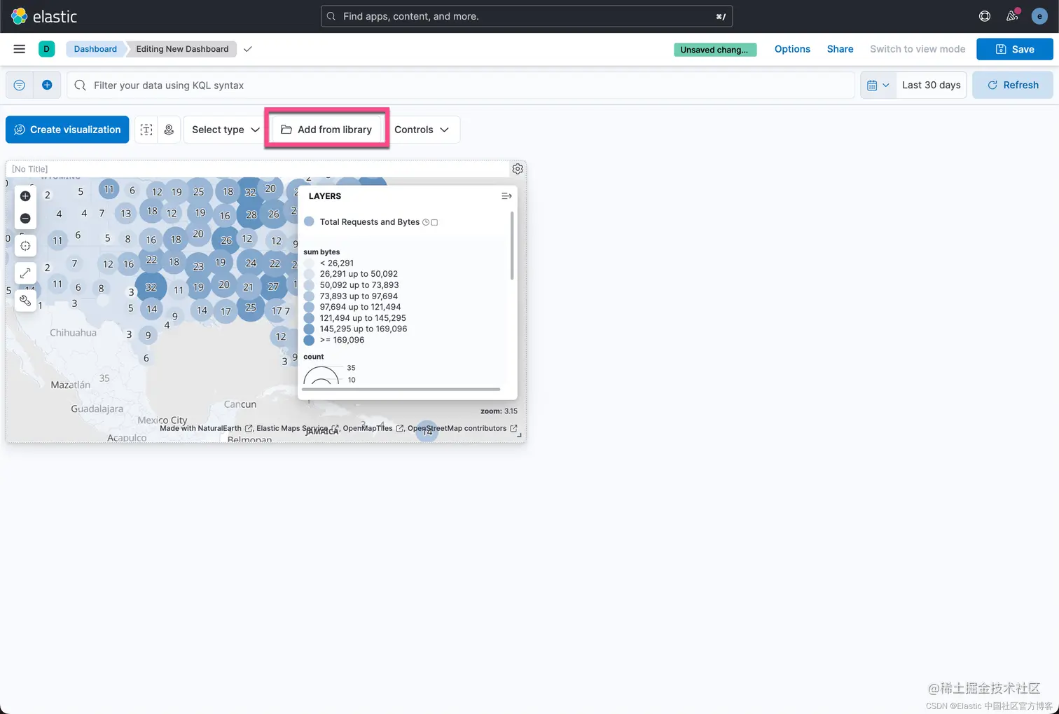The image size is (1059, 714).
Task: Open the Controls dropdown
Action: point(422,130)
